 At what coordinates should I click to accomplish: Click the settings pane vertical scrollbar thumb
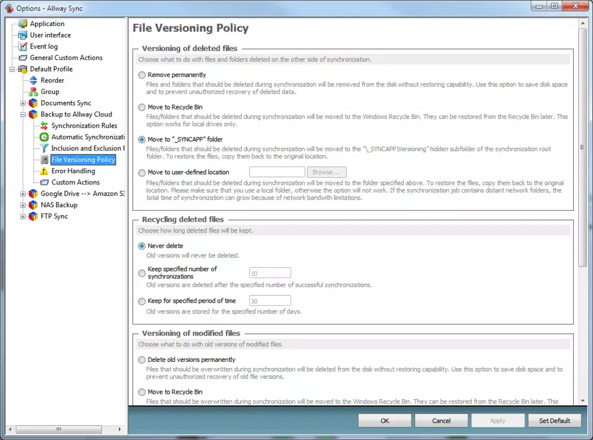tap(583, 147)
